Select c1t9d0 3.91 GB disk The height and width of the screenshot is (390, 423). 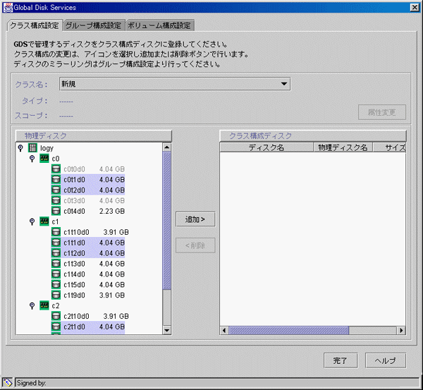coord(88,295)
